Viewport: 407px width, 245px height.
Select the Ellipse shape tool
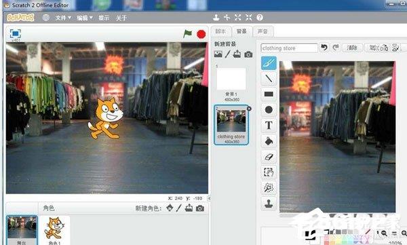[269, 110]
